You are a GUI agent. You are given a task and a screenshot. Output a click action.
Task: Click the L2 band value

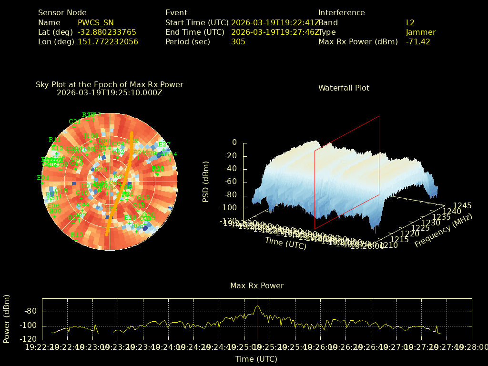click(410, 22)
